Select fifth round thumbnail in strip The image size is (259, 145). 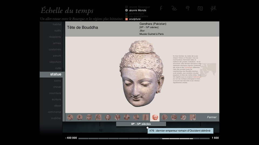click(x=108, y=117)
